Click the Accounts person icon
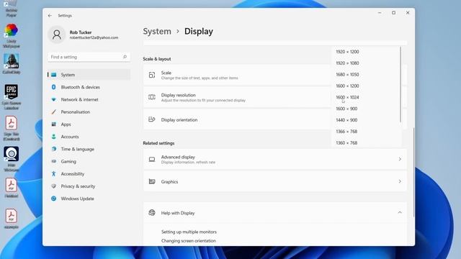The width and height of the screenshot is (461, 259). click(54, 137)
